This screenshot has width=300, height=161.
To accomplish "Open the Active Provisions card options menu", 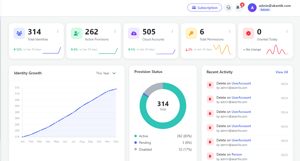I will click(115, 31).
